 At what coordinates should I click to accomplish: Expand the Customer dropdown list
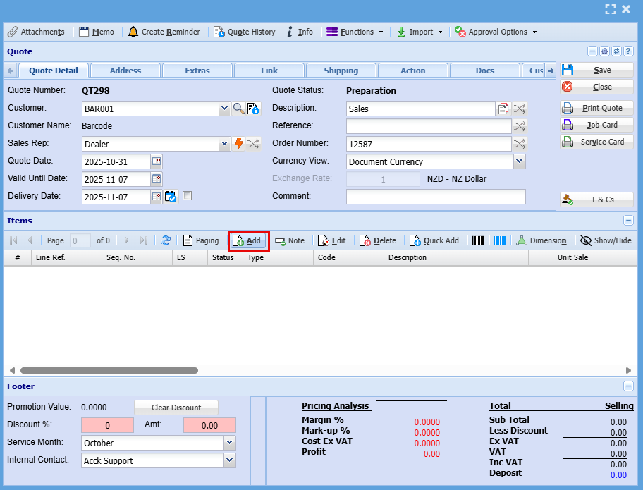(225, 109)
